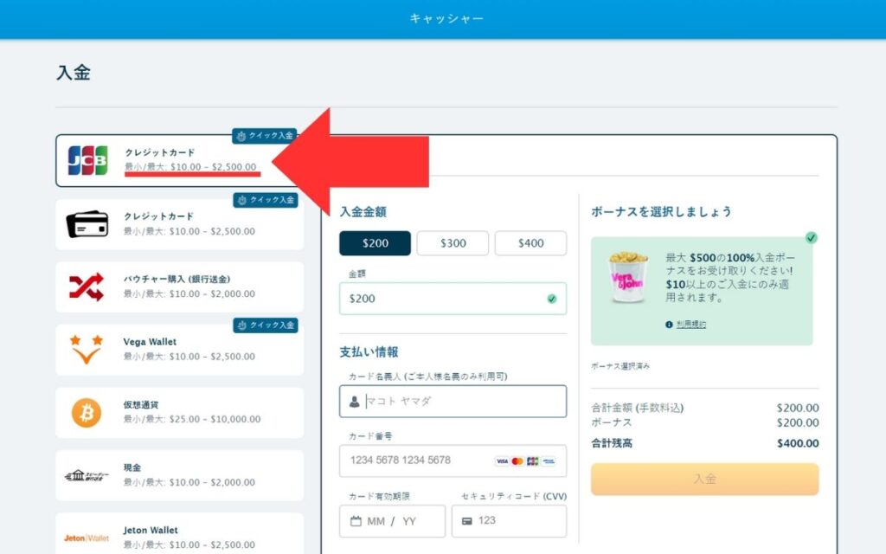Select the $300 preset amount

click(453, 243)
